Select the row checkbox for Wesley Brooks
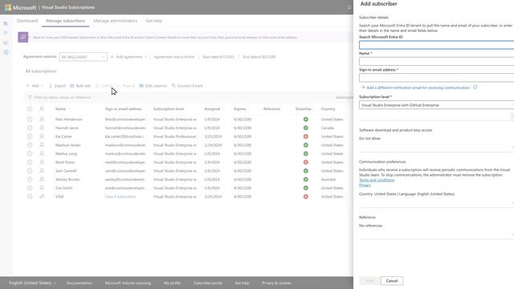Viewport: 514px width, 289px height. click(x=30, y=180)
